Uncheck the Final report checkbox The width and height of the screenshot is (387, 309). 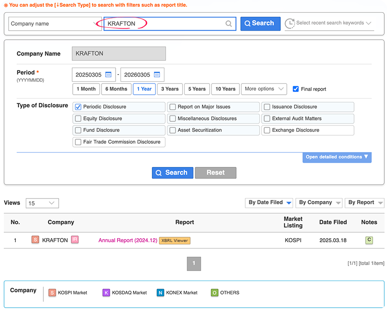[x=296, y=89]
